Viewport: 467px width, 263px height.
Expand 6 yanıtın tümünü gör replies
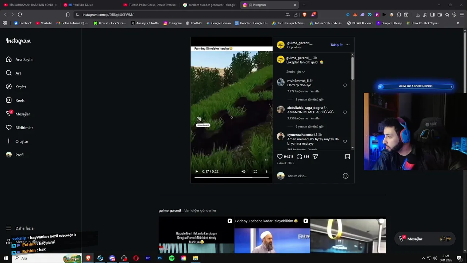tap(309, 126)
